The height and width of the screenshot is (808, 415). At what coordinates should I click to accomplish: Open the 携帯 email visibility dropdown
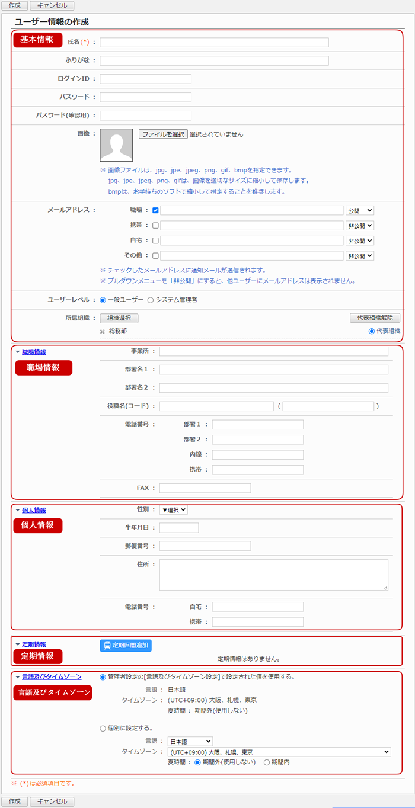359,226
